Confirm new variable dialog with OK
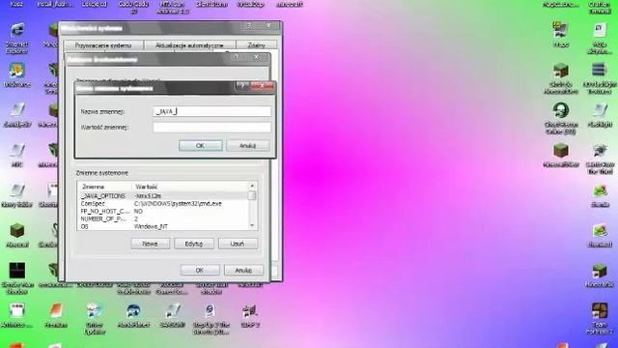618x348 pixels. (200, 146)
